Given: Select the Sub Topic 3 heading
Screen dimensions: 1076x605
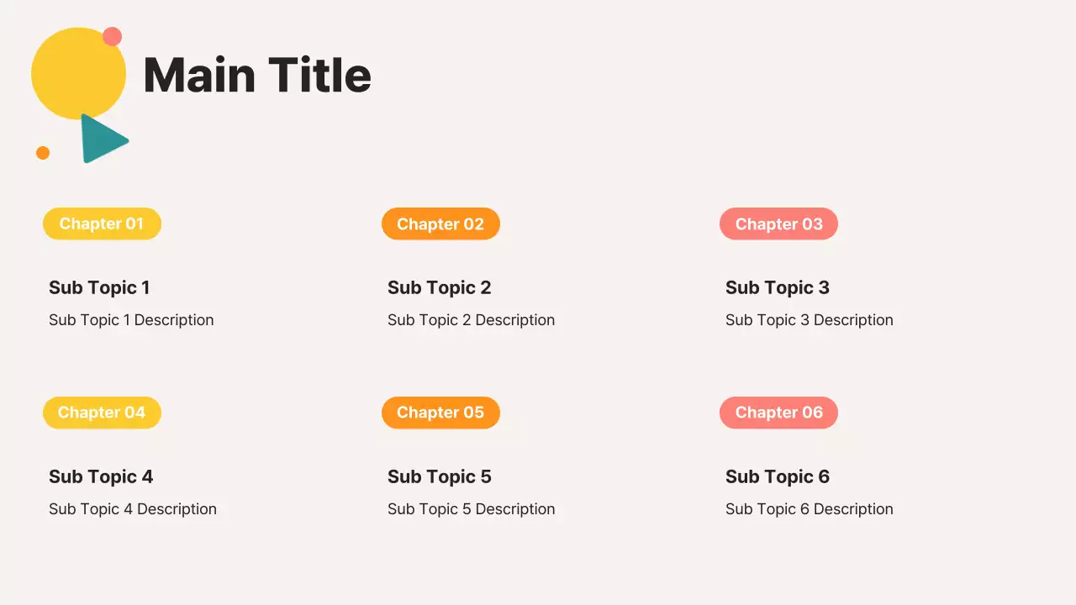Looking at the screenshot, I should coord(777,287).
